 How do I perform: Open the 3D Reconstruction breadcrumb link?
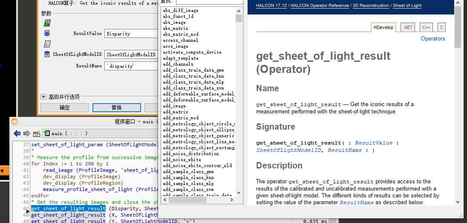tap(371, 6)
